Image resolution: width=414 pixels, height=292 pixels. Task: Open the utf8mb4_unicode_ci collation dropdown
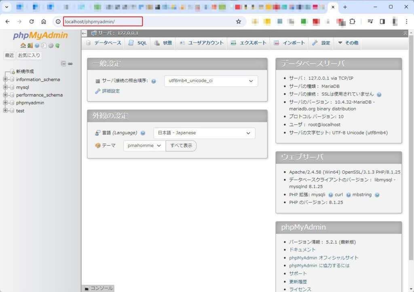point(211,81)
